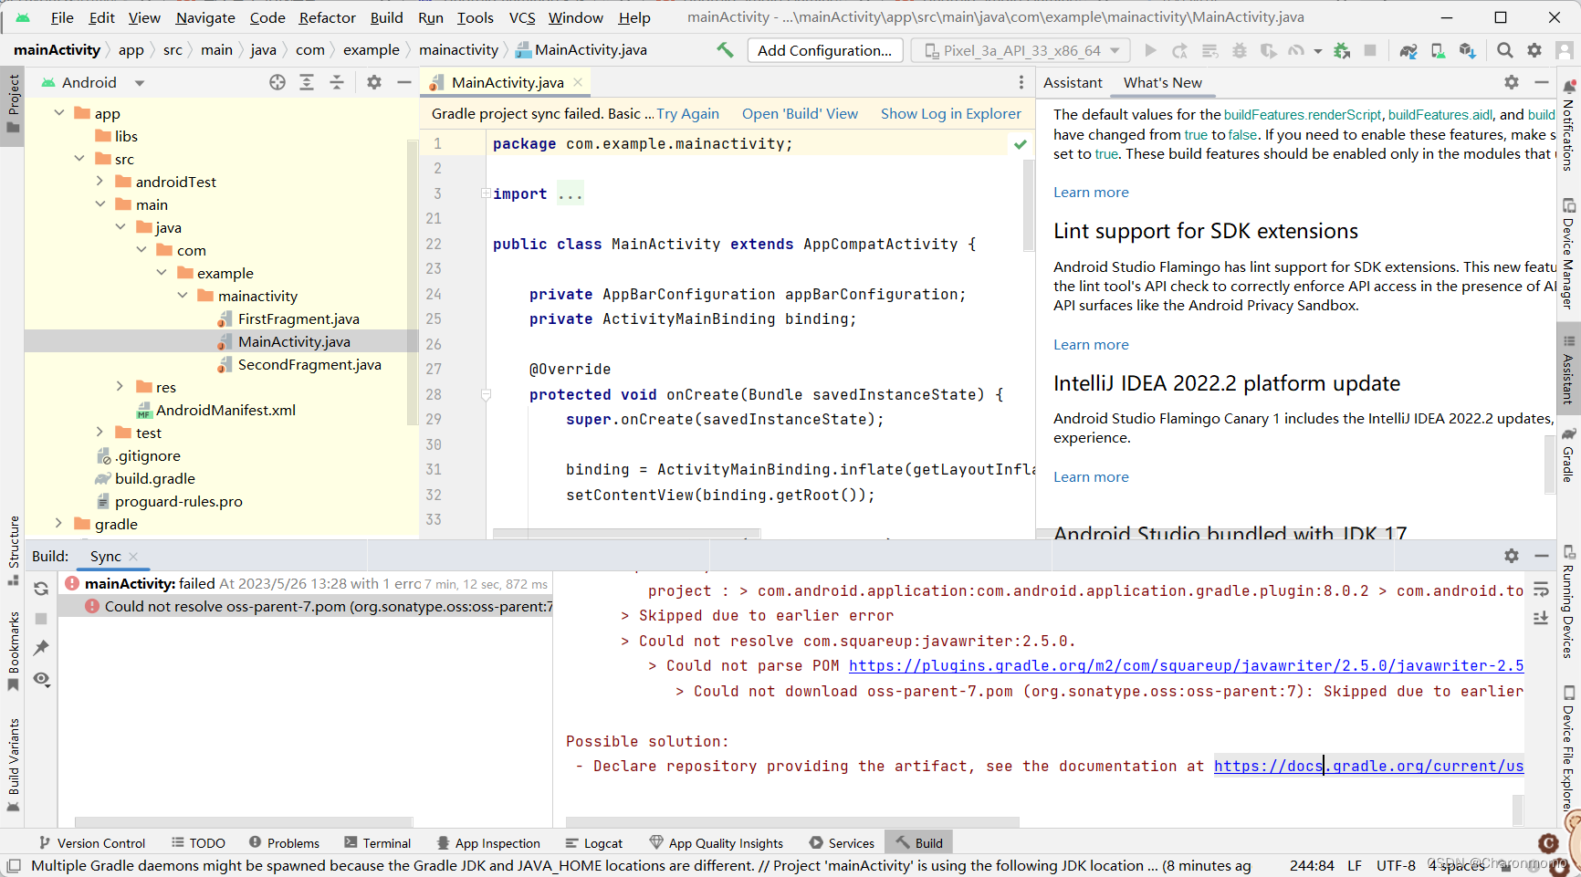Screen dimensions: 1581x877
Task: Click the Assistant panel vertical scrollbar
Action: 1550,464
